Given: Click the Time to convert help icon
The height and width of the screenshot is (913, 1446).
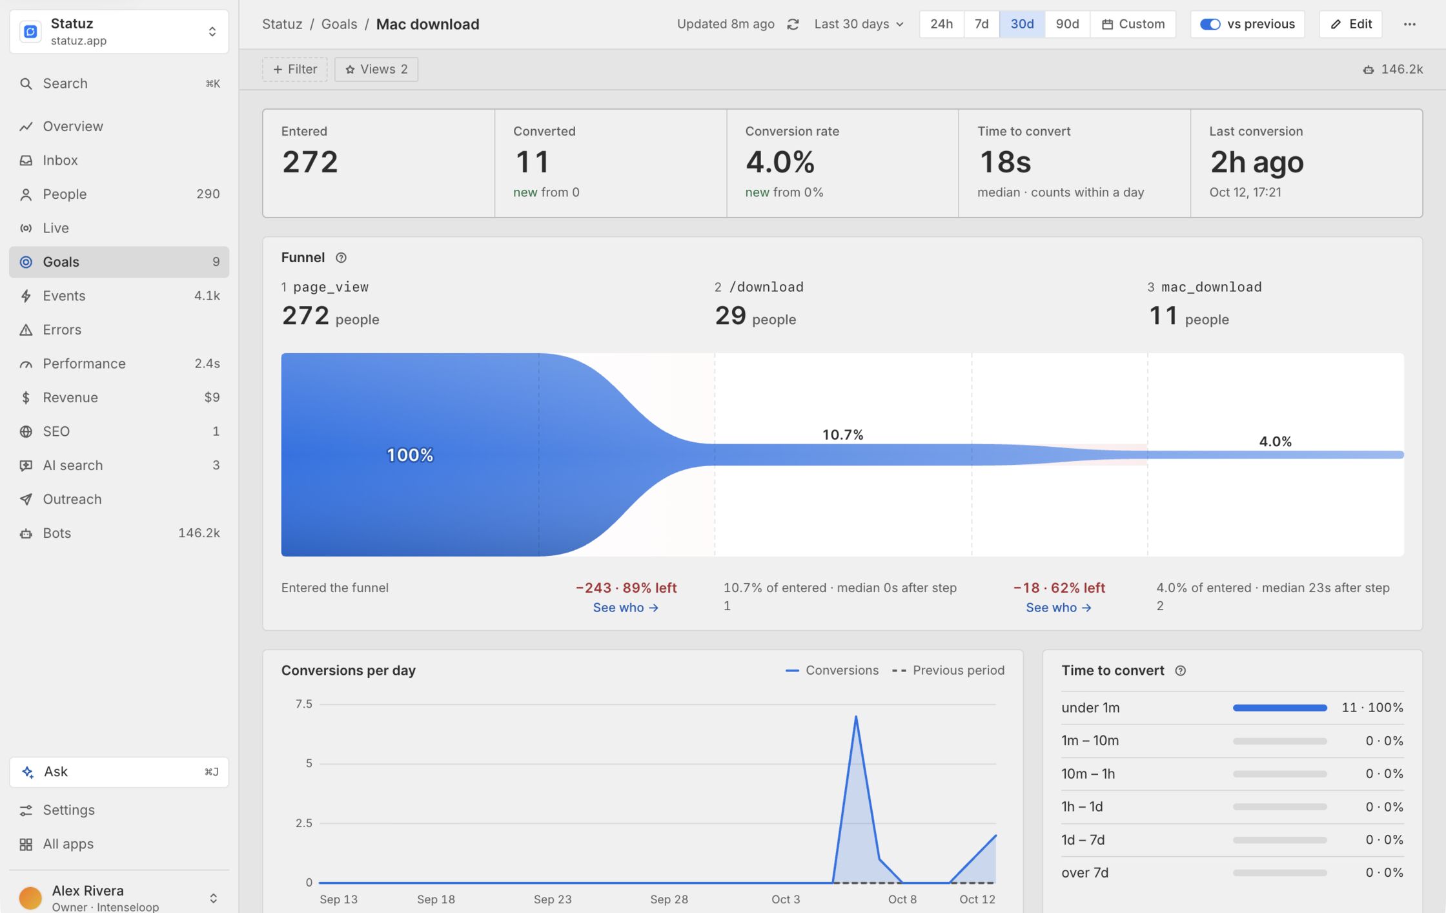Looking at the screenshot, I should (x=1180, y=671).
